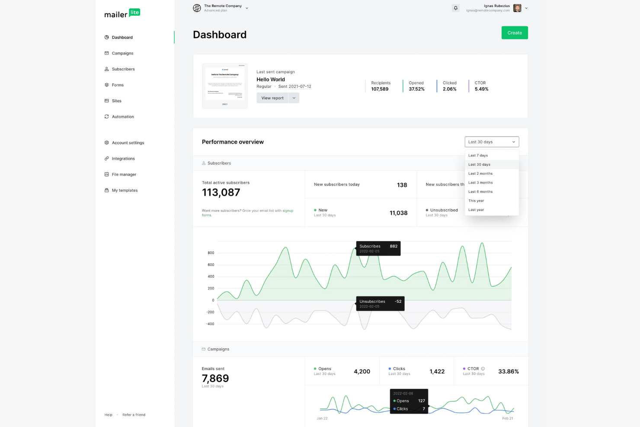Open My templates
Screen dimensions: 640x427
125,190
